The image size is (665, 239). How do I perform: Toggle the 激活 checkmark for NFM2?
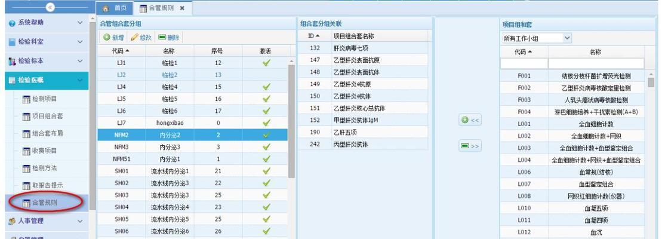pyautogui.click(x=266, y=135)
